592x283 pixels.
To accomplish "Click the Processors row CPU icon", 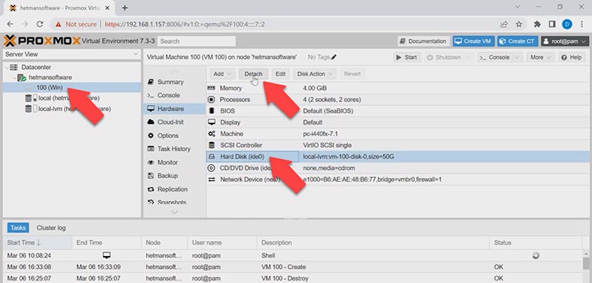I will (211, 100).
